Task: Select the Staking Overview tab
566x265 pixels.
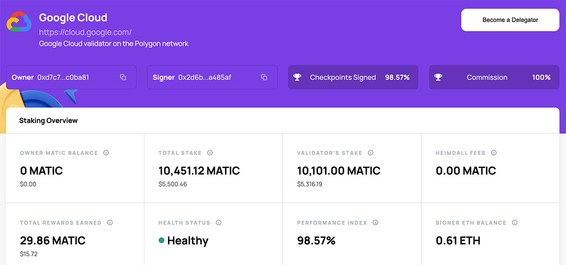Action: click(49, 120)
